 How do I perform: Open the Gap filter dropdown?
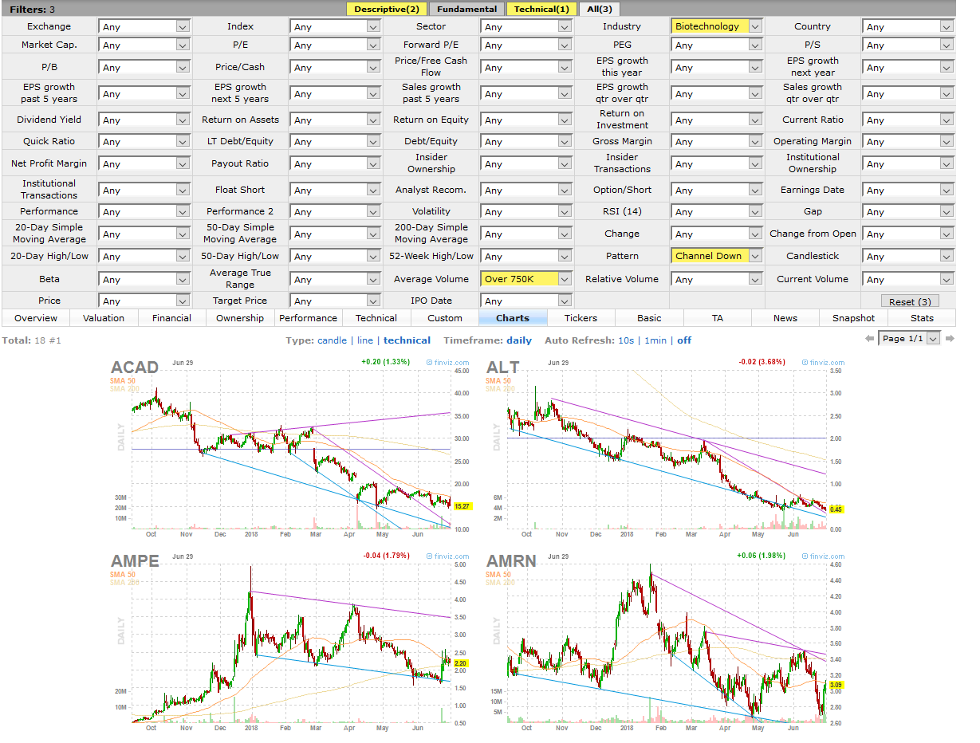coord(907,211)
